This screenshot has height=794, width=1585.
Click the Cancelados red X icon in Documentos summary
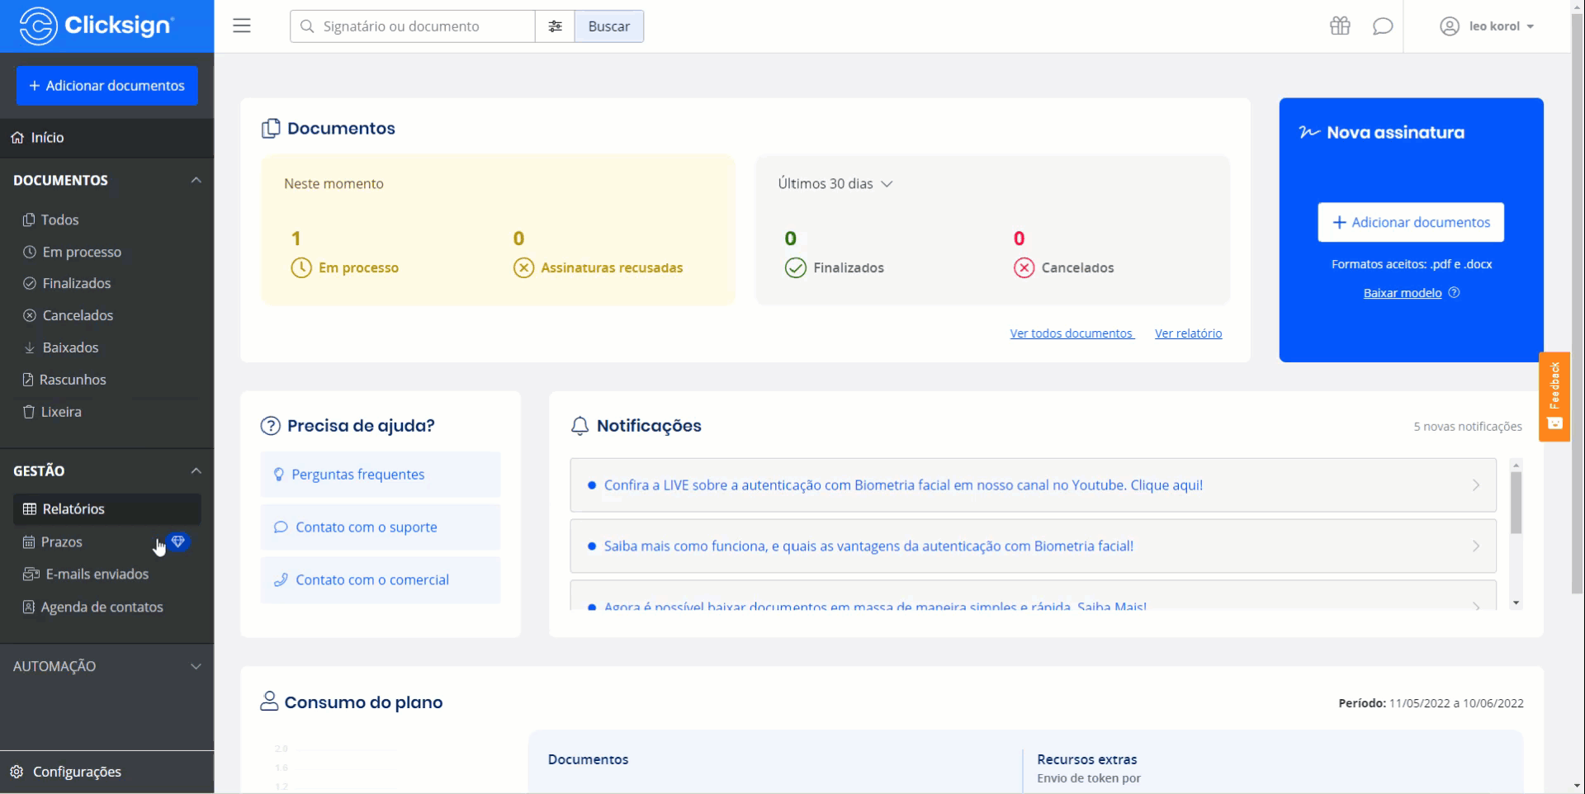pyautogui.click(x=1024, y=267)
